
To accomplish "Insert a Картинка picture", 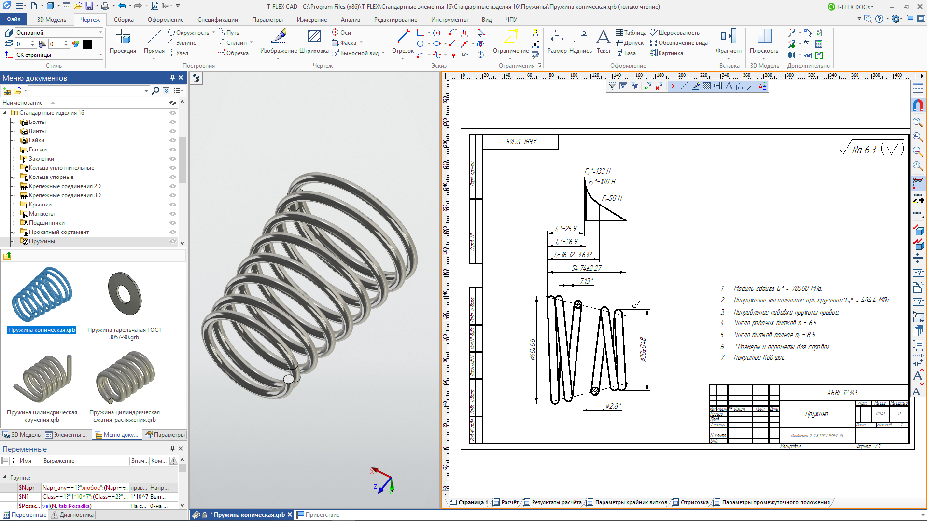I will click(x=666, y=53).
